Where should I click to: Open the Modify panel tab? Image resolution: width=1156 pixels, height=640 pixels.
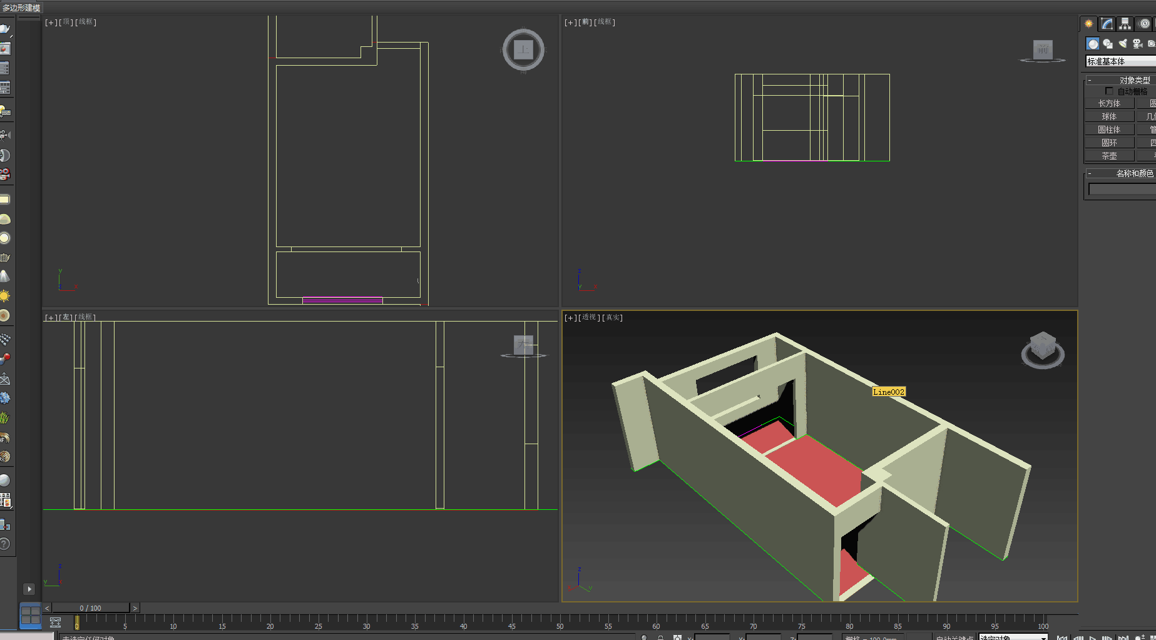[1107, 24]
